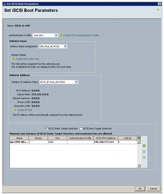Confirm settings with the OK button

coord(140,189)
